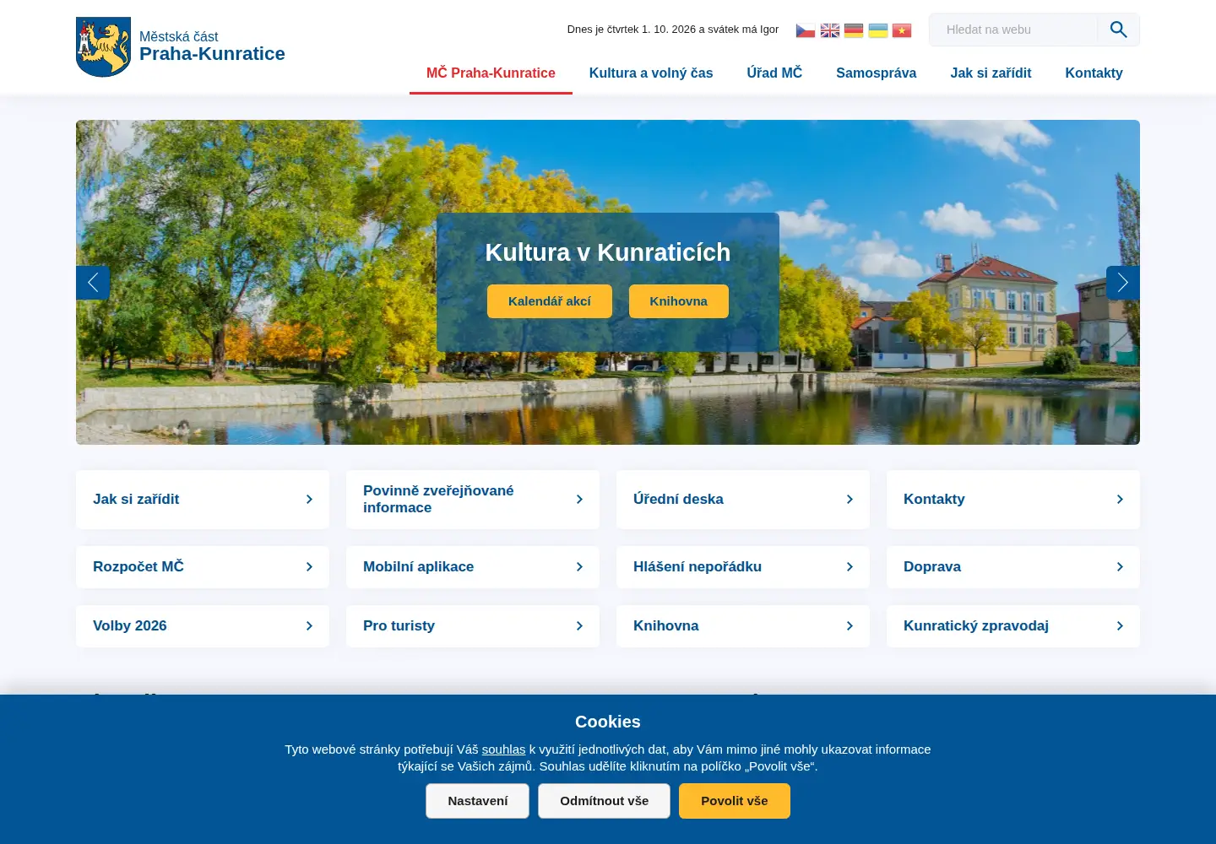This screenshot has height=844, width=1216.
Task: Go to previous slide with left arrow
Action: point(93,283)
